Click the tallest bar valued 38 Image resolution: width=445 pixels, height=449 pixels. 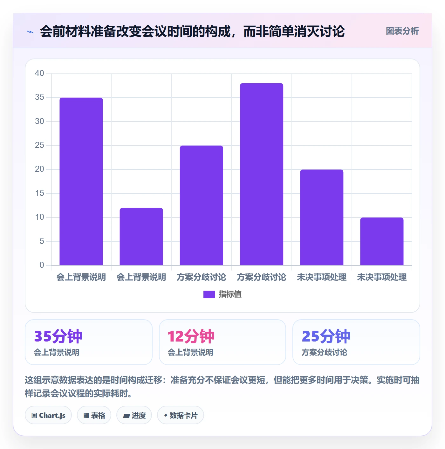point(262,174)
